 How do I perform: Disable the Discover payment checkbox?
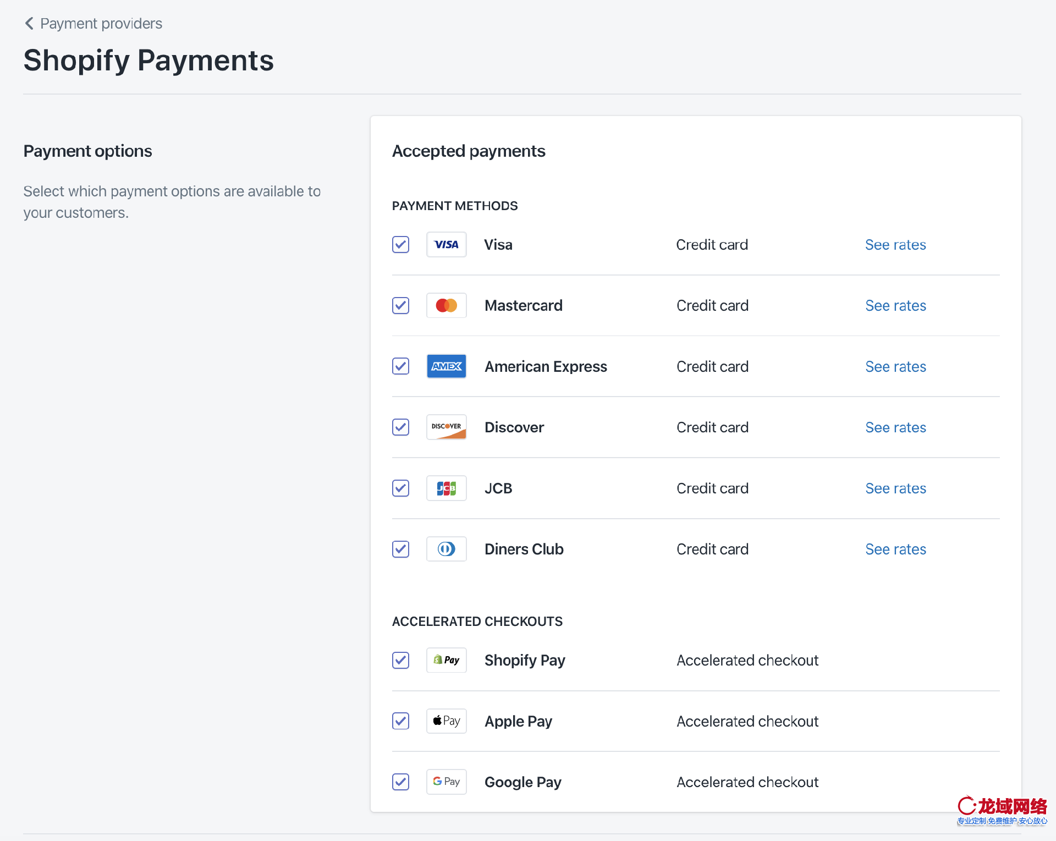point(400,427)
